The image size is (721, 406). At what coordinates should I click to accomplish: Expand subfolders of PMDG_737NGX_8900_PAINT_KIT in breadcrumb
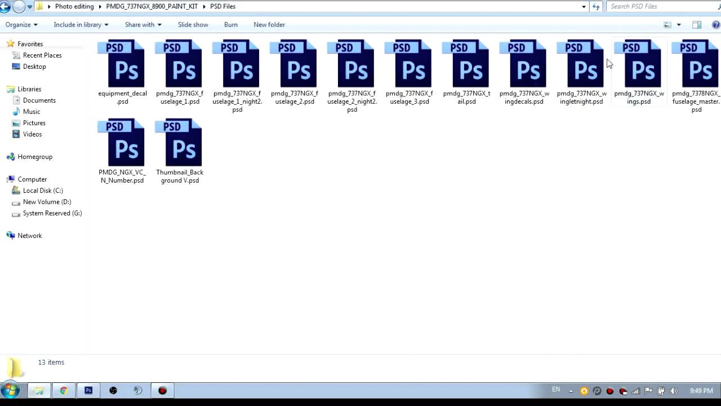(203, 7)
